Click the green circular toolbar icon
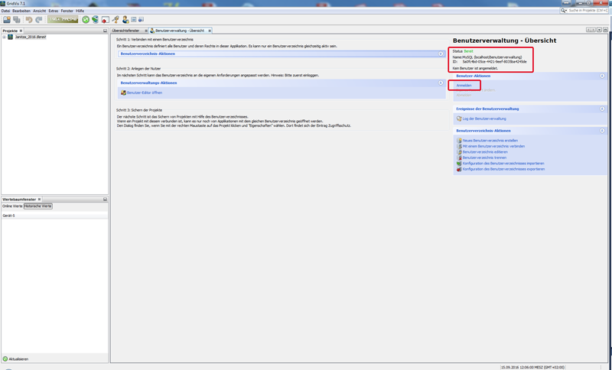Viewport: 612px width, 370px height. pyautogui.click(x=86, y=20)
